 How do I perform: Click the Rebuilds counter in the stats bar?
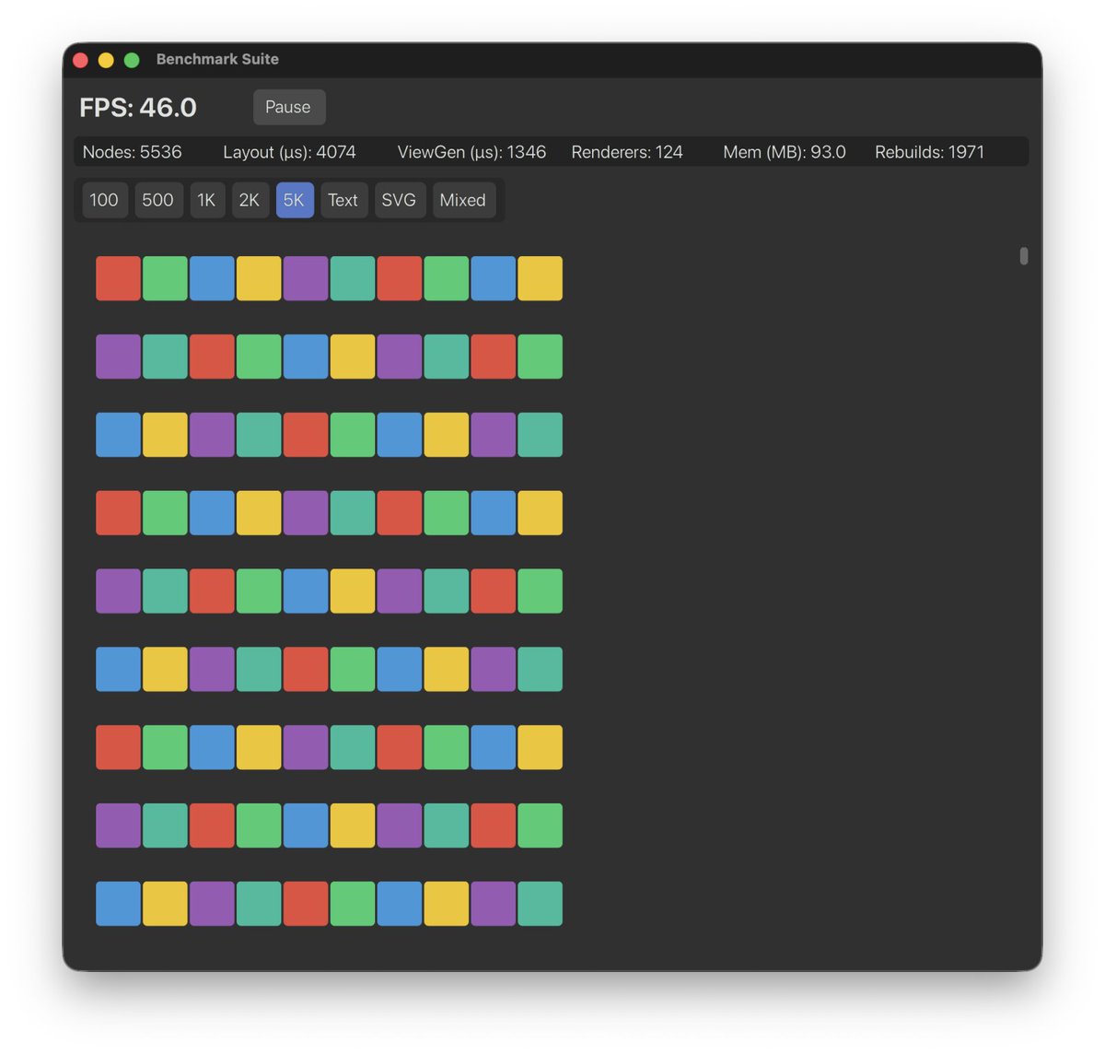point(930,152)
